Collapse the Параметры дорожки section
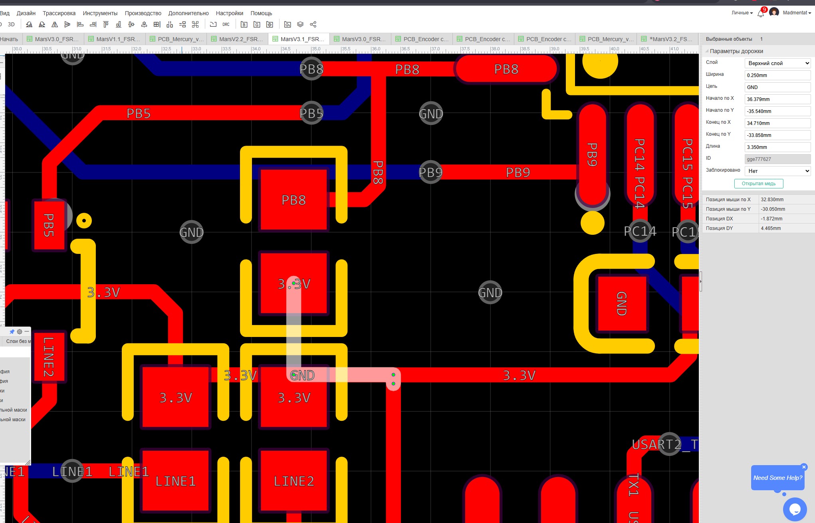This screenshot has width=815, height=523. pos(707,51)
